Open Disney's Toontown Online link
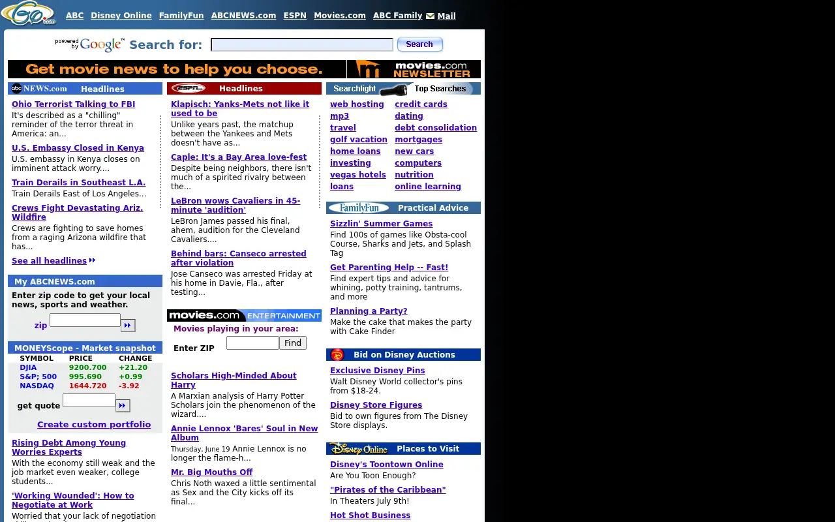Viewport: 835px width, 522px height. pos(387,465)
